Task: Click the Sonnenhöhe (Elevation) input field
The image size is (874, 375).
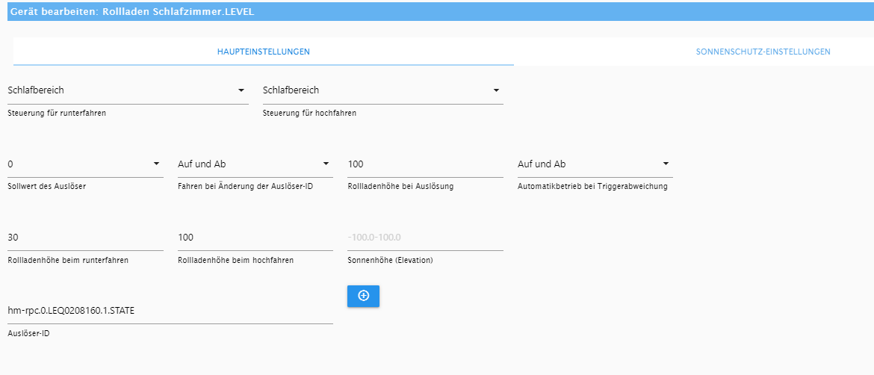Action: [x=425, y=238]
